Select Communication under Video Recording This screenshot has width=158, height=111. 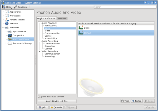coord(52,54)
